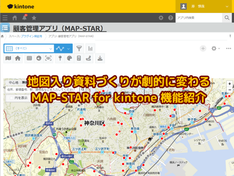The width and height of the screenshot is (234, 176).
Task: Click into the アプリ内検索 search field
Action: tap(199, 18)
